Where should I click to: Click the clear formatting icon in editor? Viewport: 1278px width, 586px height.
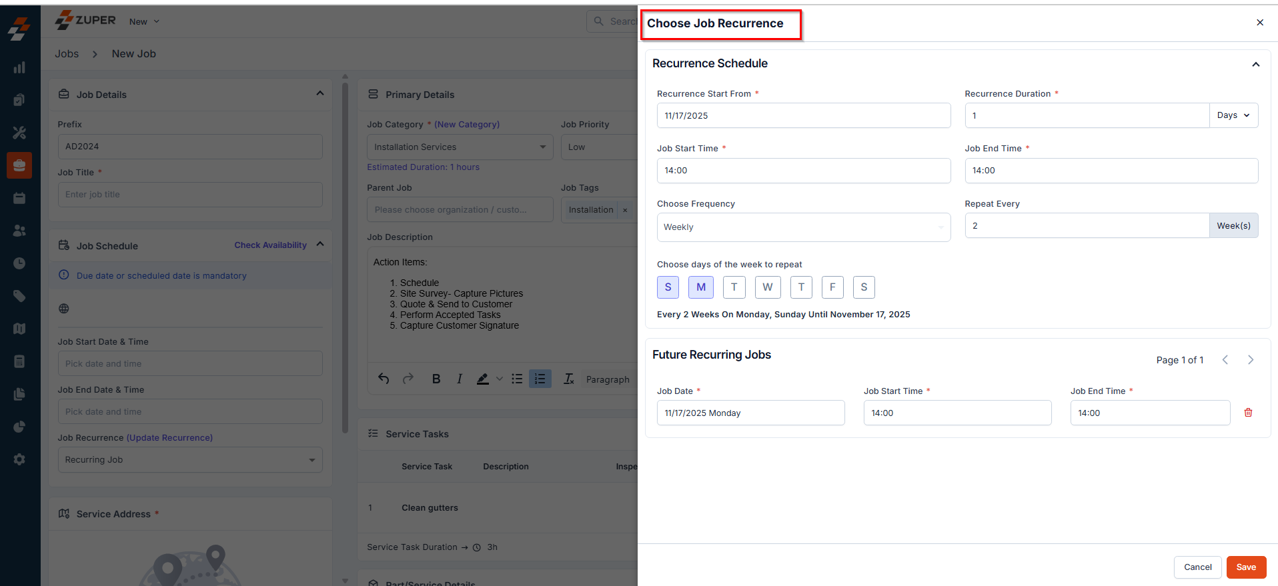568,379
